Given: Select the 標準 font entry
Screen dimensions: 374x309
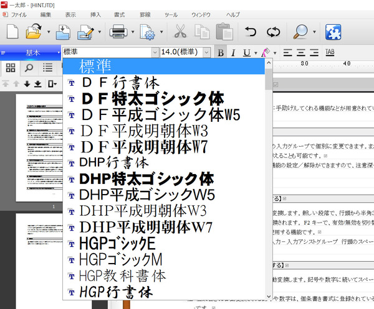Looking at the screenshot, I should coord(163,66).
